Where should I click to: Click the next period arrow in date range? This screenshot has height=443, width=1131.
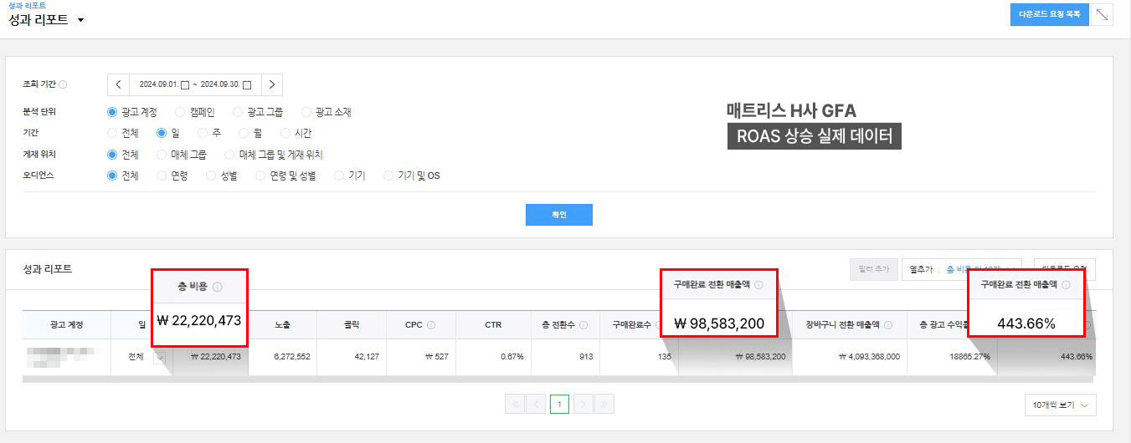pyautogui.click(x=271, y=84)
